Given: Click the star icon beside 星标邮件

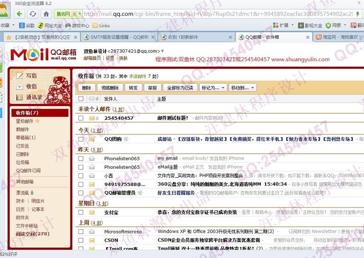Looking at the screenshot, I should point(38,121).
